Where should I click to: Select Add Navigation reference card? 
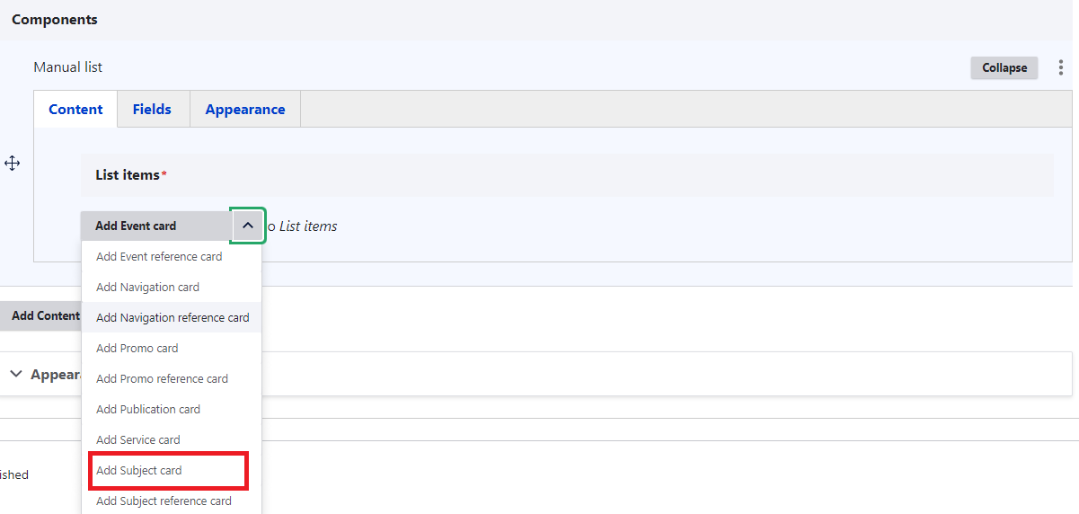(x=172, y=318)
